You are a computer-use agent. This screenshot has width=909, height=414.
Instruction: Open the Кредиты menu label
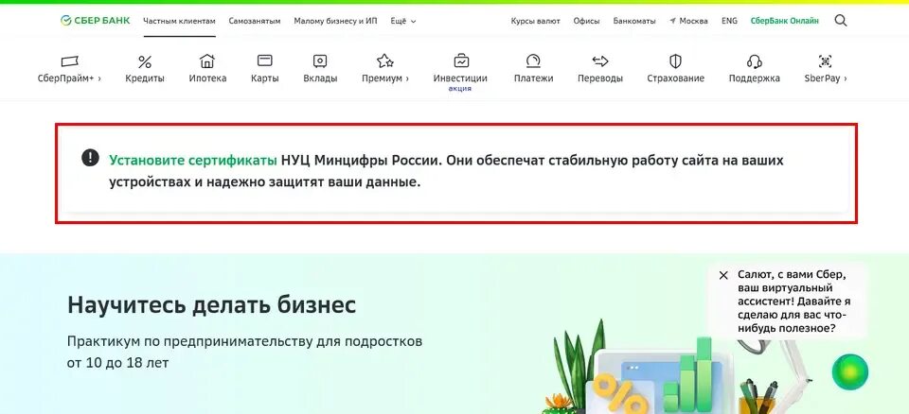click(145, 78)
